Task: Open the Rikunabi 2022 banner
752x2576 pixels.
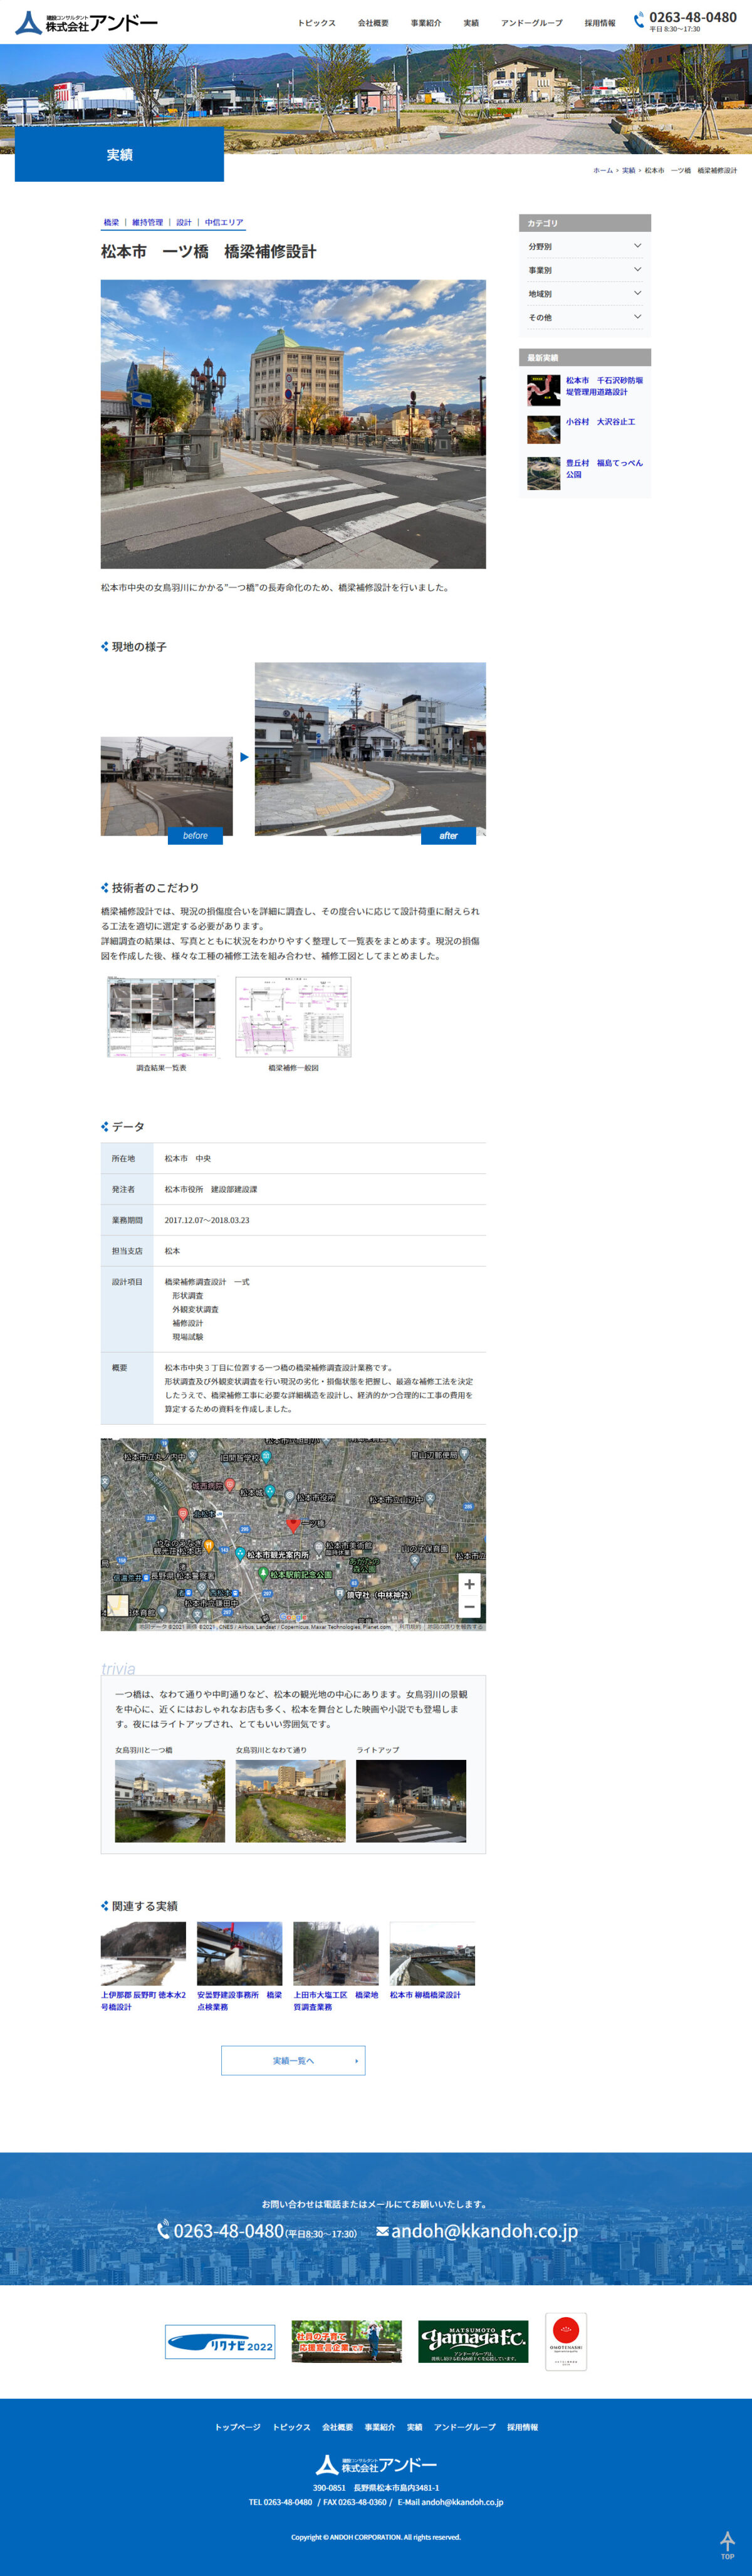Action: click(x=220, y=2341)
